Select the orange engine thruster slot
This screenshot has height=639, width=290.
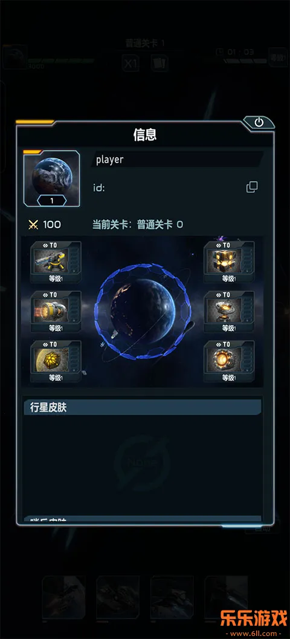[56, 312]
